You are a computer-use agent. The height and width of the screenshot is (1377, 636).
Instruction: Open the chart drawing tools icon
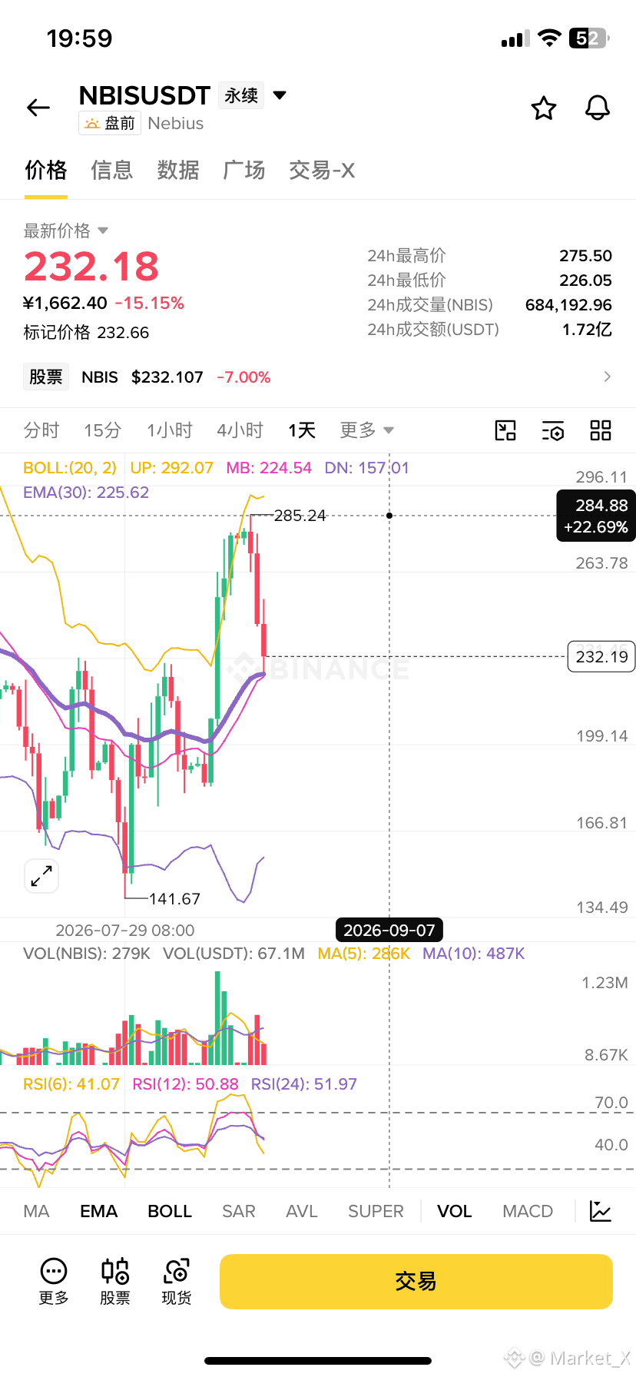(x=505, y=430)
